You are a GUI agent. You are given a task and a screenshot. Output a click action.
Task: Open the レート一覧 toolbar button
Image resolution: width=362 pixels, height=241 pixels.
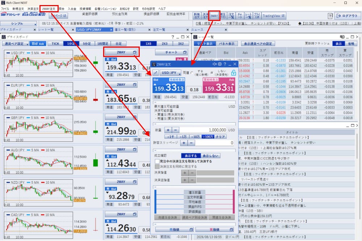click(248, 16)
